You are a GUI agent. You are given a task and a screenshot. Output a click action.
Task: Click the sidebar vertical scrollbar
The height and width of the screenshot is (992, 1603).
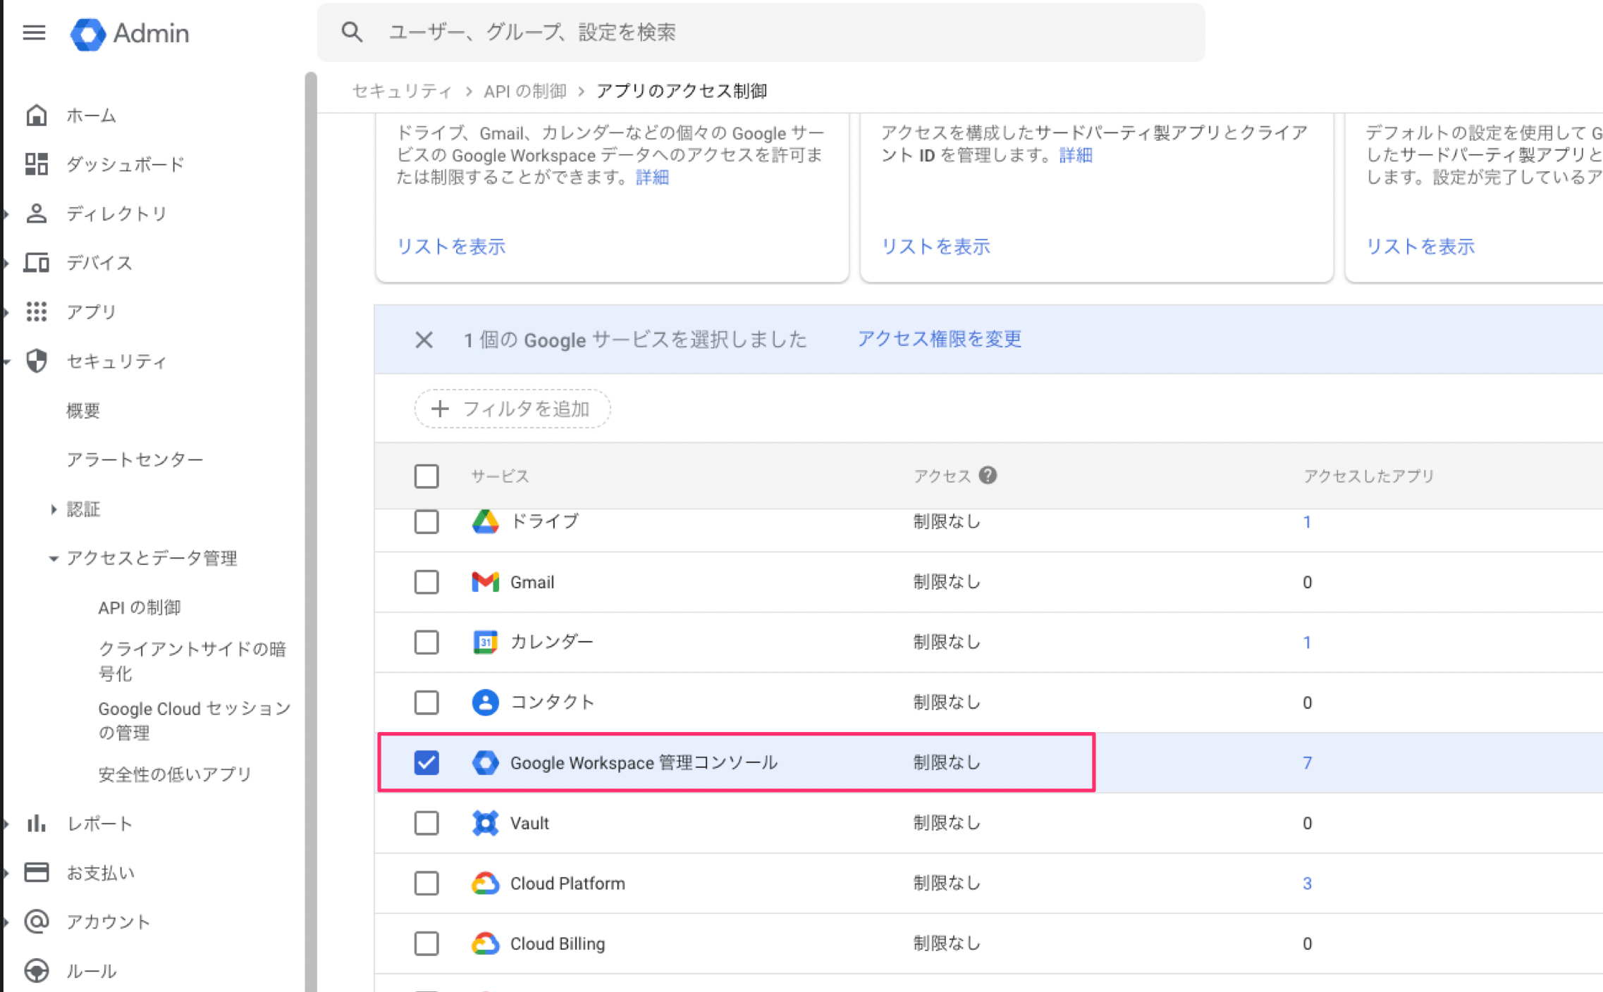310,532
